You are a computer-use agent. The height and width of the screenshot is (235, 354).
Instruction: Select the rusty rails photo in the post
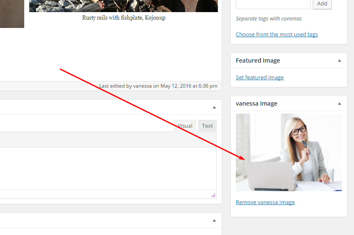[123, 6]
